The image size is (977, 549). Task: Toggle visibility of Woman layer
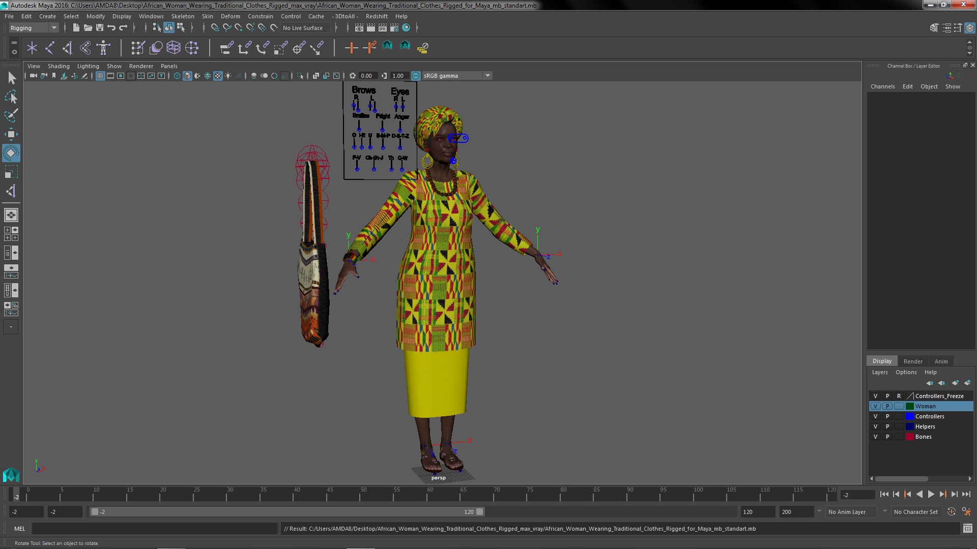(x=876, y=406)
